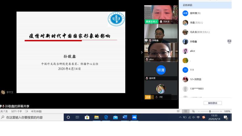Select alice in the participant list
The height and width of the screenshot is (136, 242).
[192, 51]
